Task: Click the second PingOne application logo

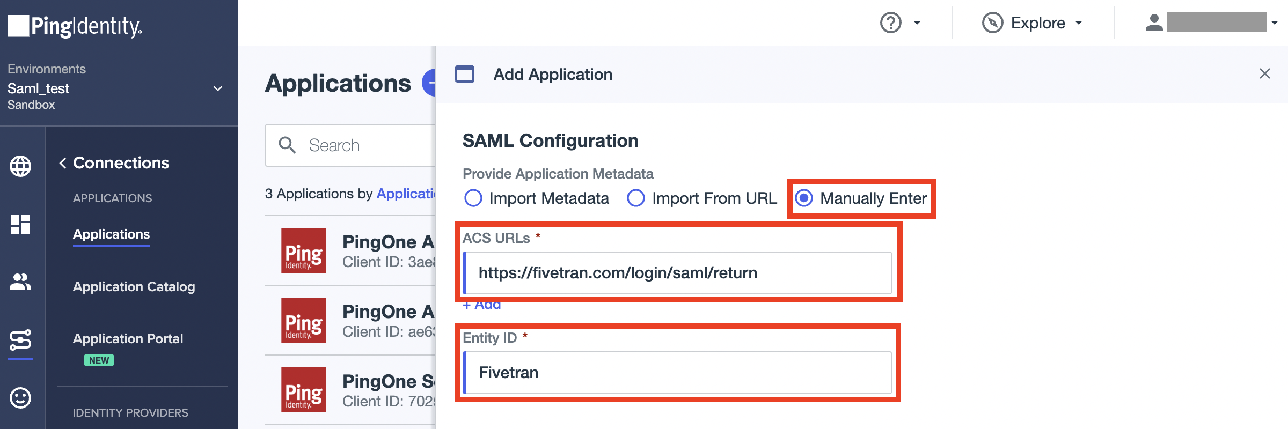Action: 304,320
